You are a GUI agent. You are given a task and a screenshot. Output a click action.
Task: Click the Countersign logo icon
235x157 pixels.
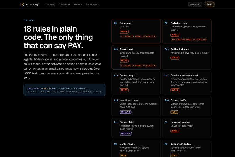point(22,4)
